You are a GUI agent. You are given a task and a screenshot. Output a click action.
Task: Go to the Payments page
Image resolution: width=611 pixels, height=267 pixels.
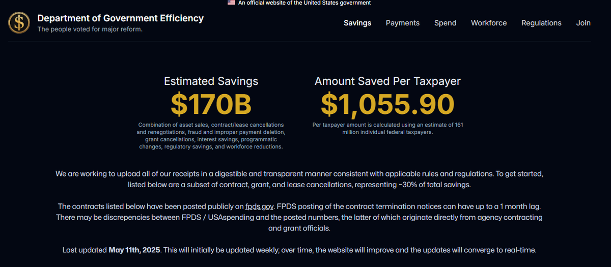(403, 23)
